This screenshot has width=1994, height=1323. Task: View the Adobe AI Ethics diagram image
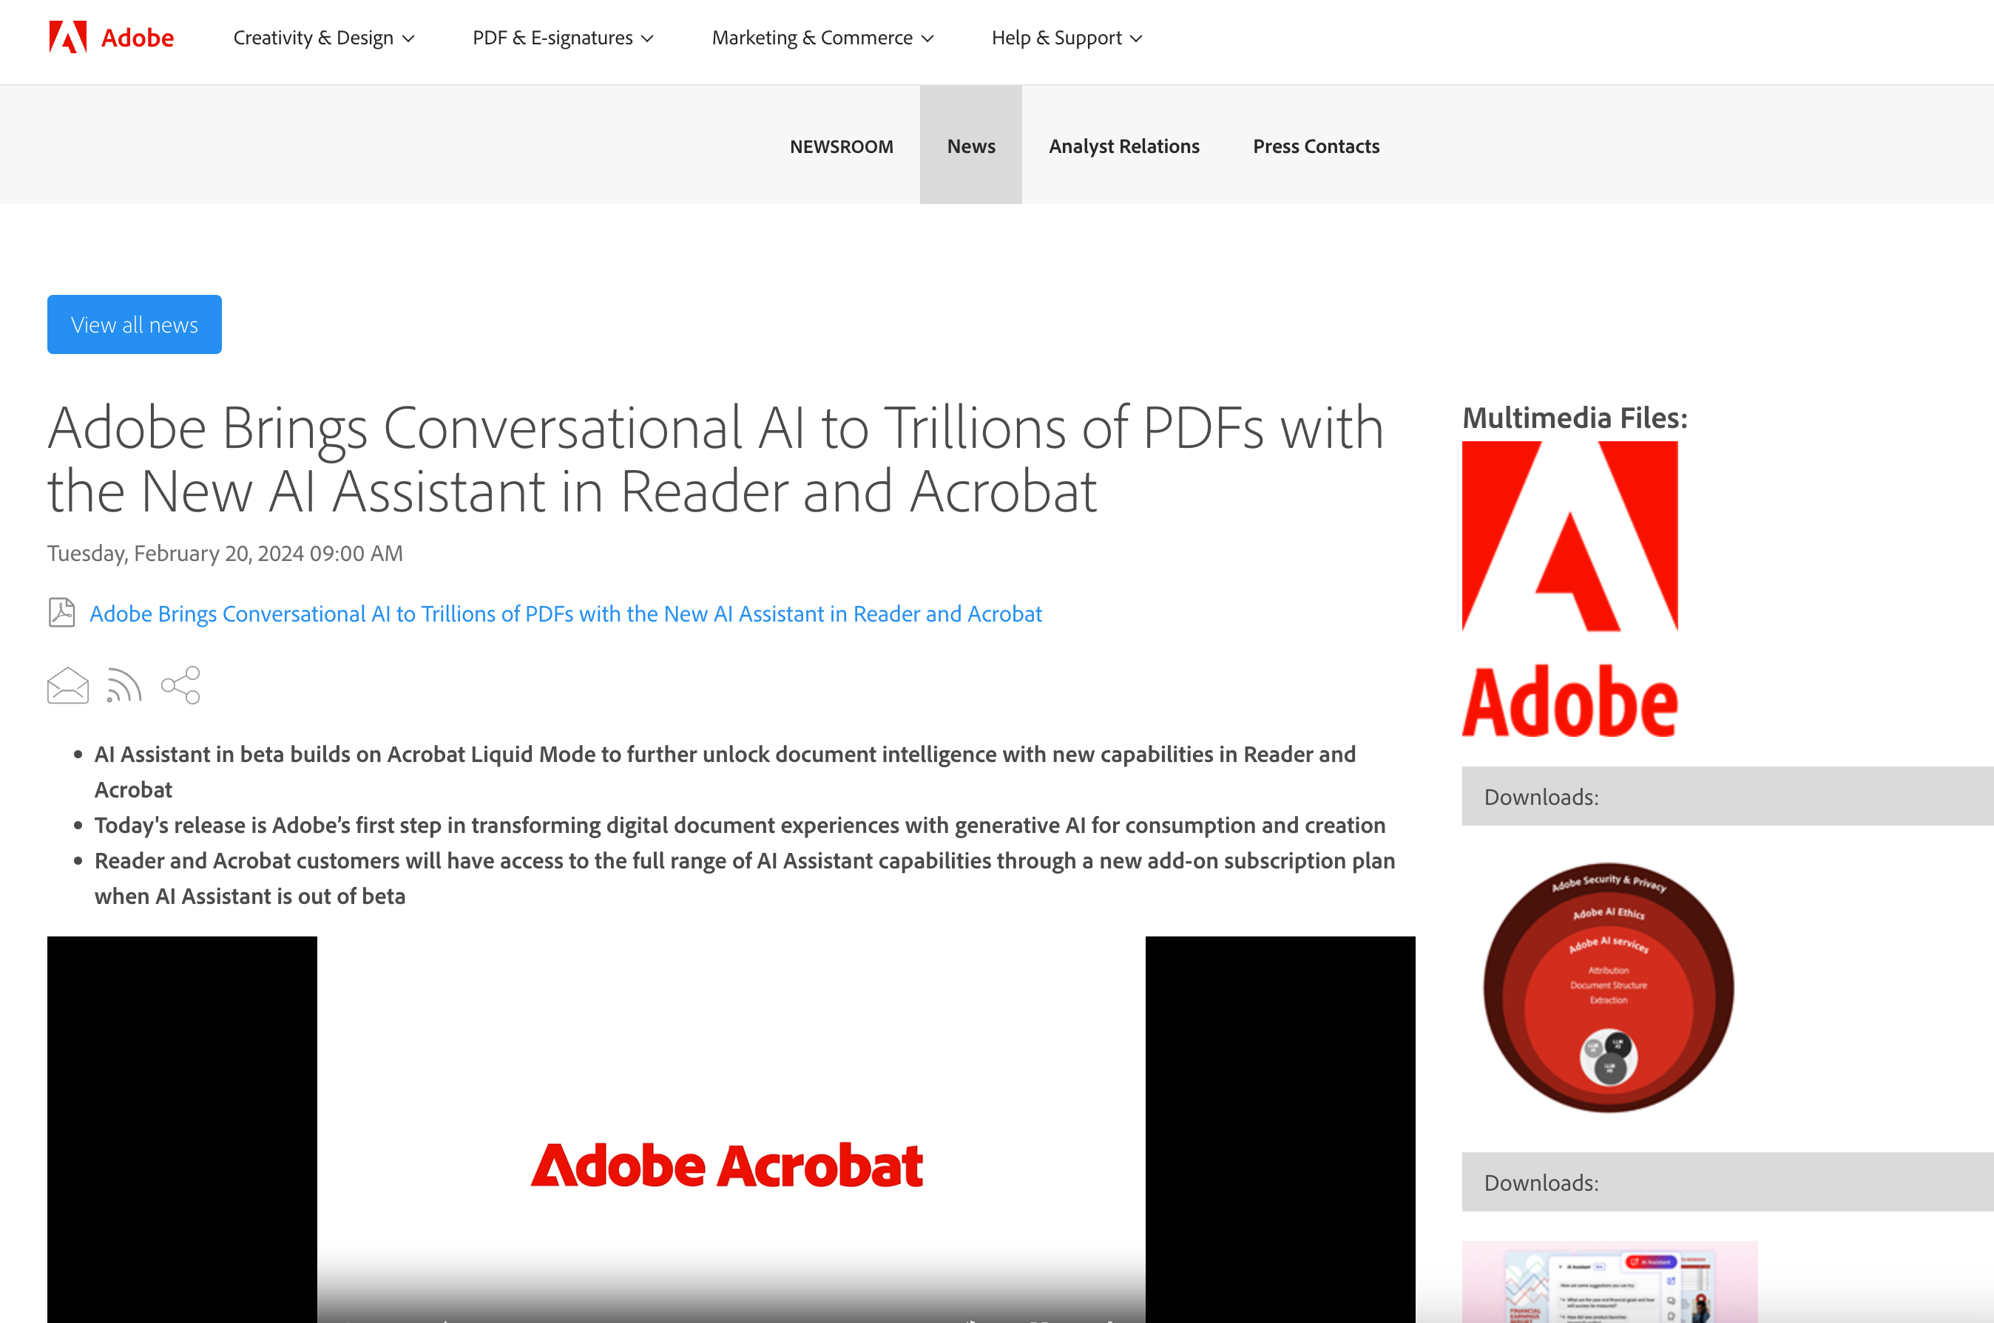pyautogui.click(x=1608, y=987)
